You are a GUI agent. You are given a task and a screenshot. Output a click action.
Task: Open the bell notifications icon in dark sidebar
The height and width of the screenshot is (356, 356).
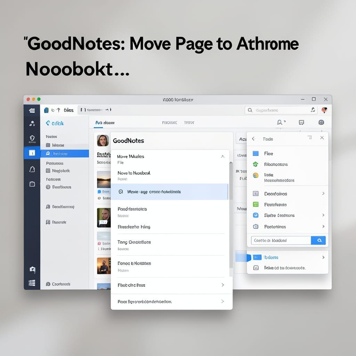click(32, 169)
